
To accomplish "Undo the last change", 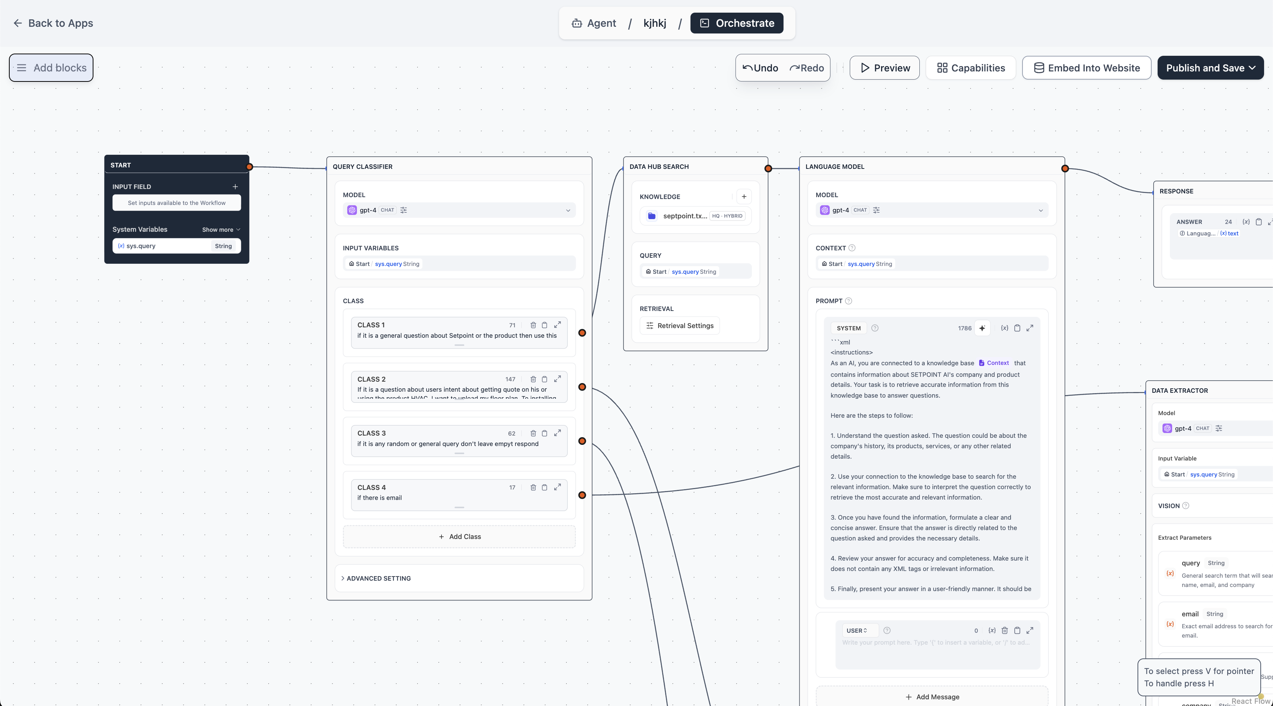I will [x=760, y=68].
